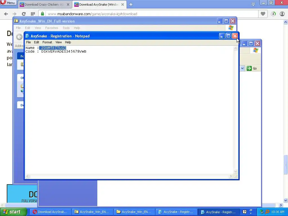Viewport: 288px width, 216px height.
Task: Switch to Download Crazy Chicken tab
Action: 44,4
